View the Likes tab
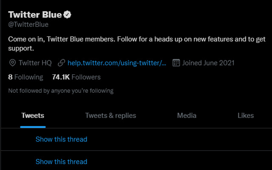Image resolution: width=272 pixels, height=170 pixels. tap(246, 116)
